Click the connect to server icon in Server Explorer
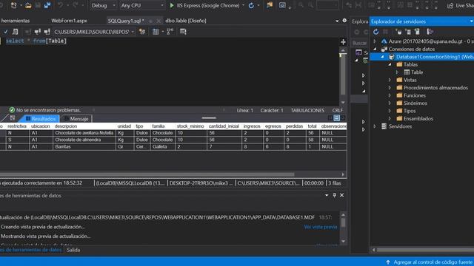This screenshot has width=474, height=266. pyautogui.click(x=408, y=32)
